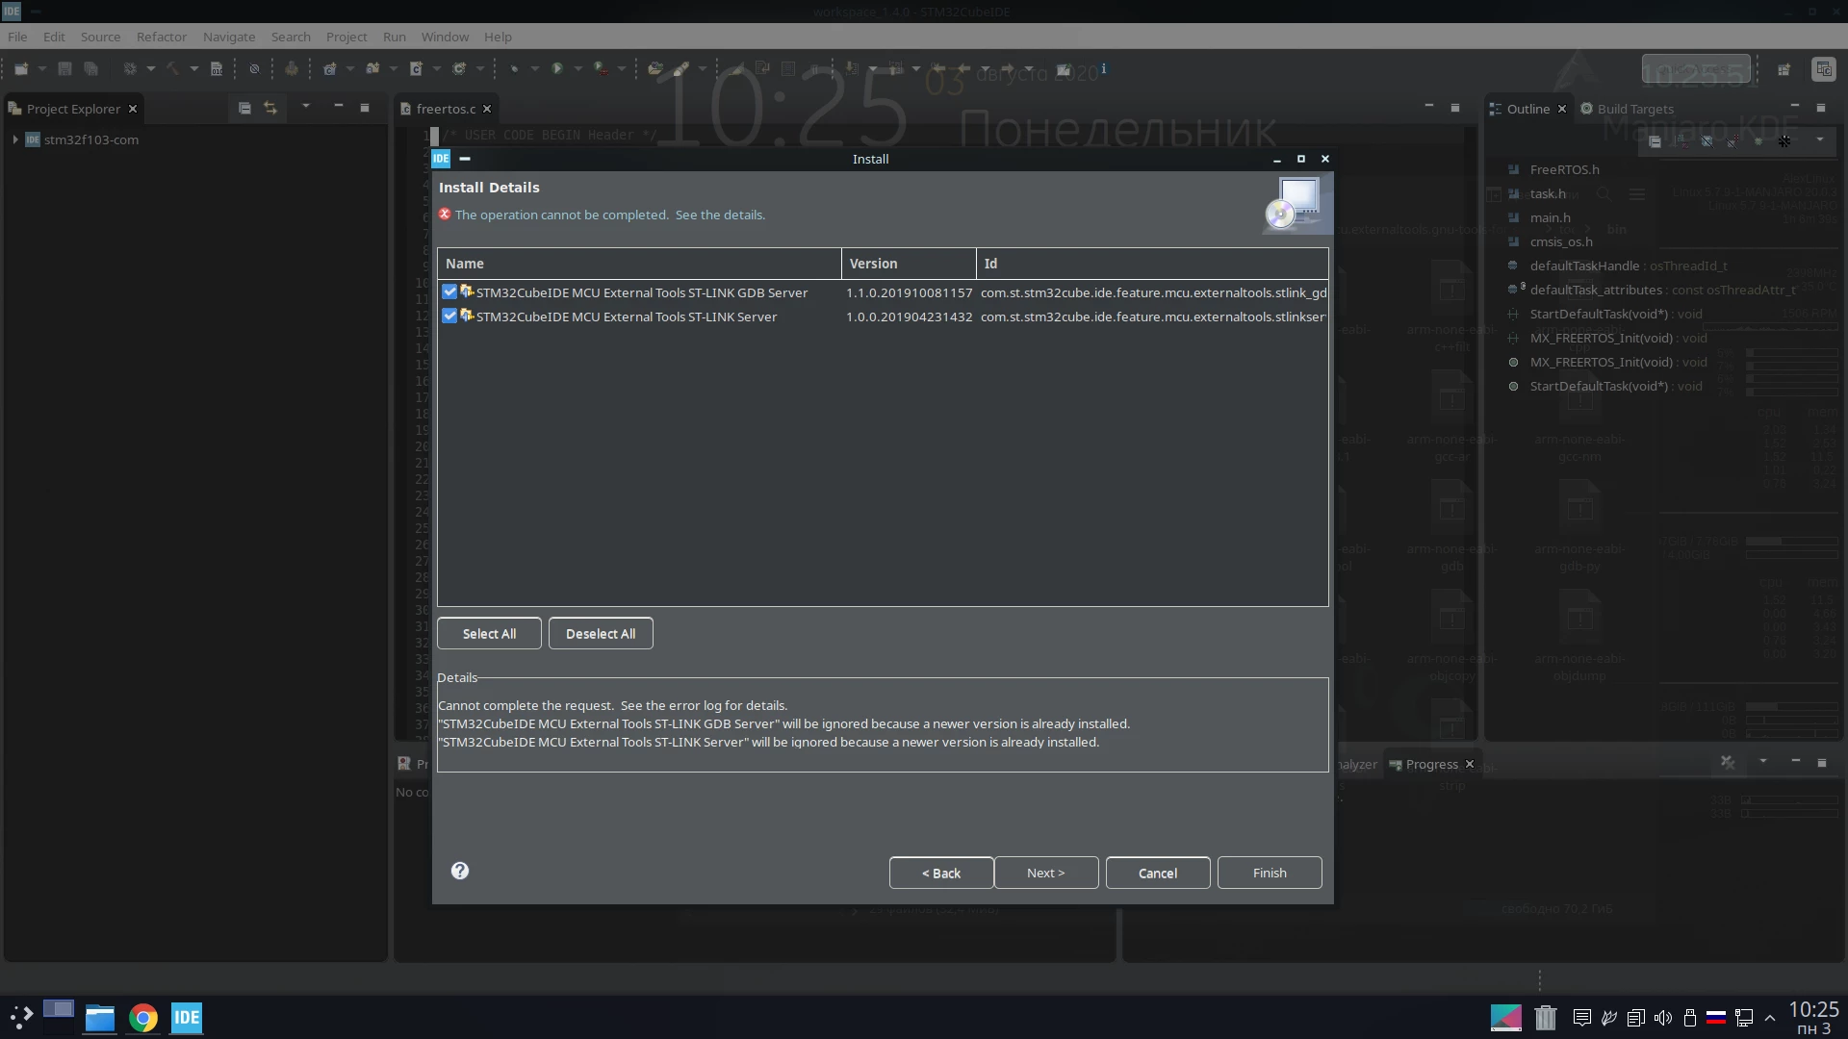Open the Outline panel View Menu arrow
Image resolution: width=1848 pixels, height=1039 pixels.
click(1820, 140)
